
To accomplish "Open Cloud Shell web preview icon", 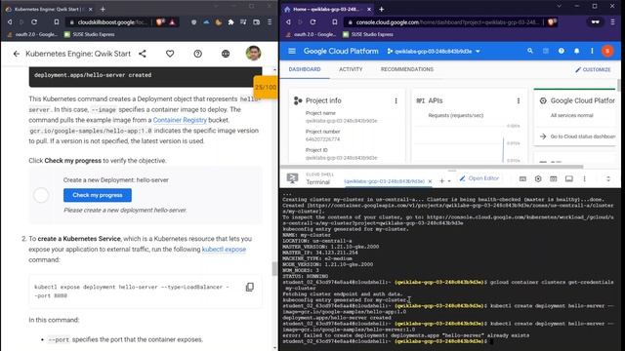I will (x=554, y=179).
